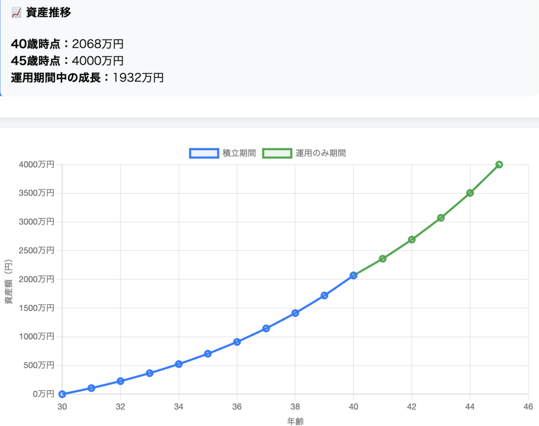Viewport: 539px width, 426px height.
Task: Select the final 4000万円 point at age 45
Action: tap(499, 165)
